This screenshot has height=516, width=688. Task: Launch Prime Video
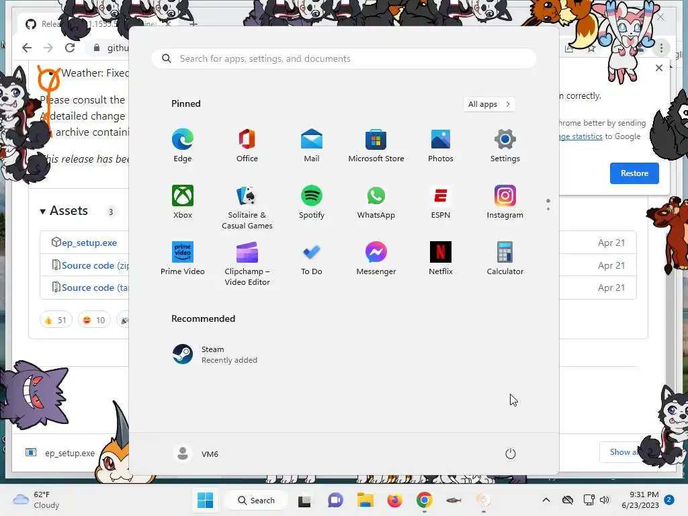point(183,259)
